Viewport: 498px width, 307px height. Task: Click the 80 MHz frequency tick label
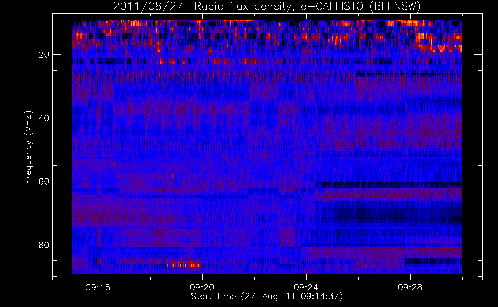(x=44, y=245)
